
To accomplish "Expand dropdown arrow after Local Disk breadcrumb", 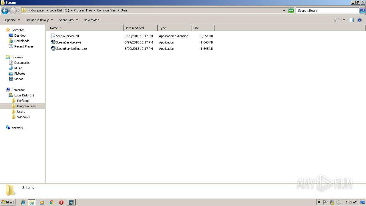I will click(71, 10).
